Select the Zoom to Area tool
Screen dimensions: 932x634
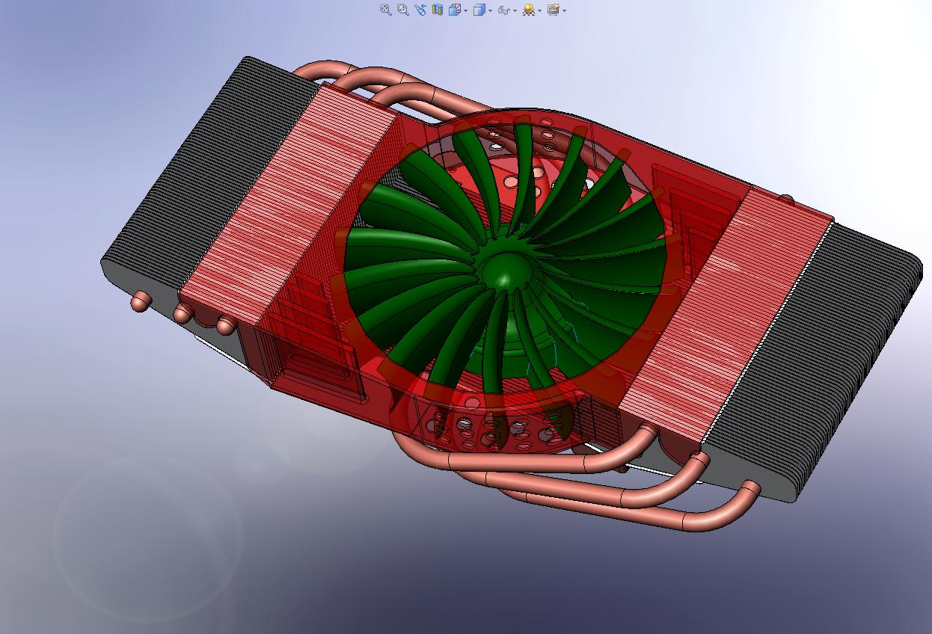(403, 10)
